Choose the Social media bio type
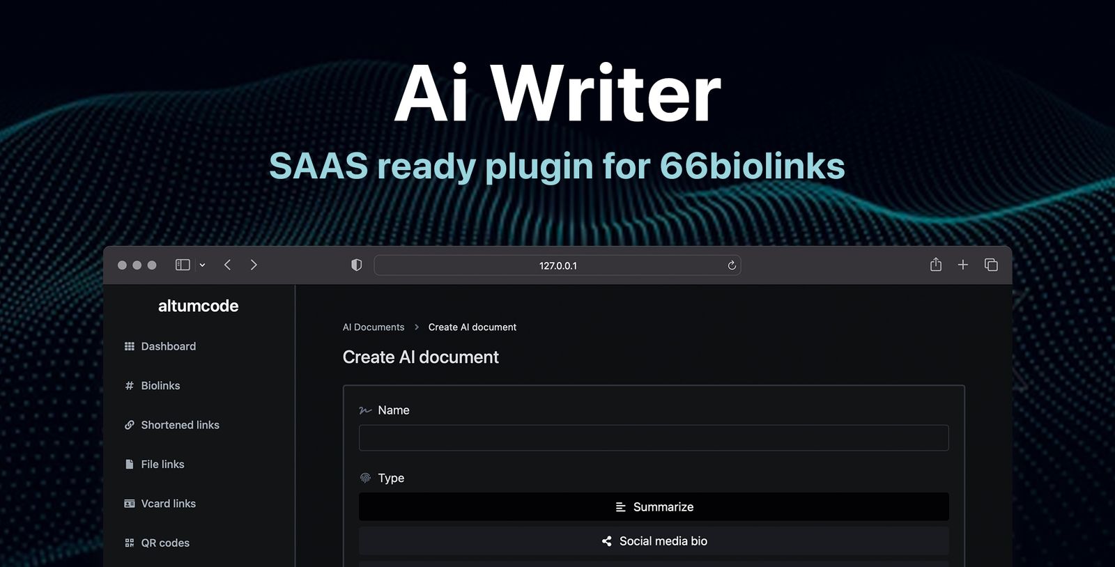Screen dimensions: 1115x567 pyautogui.click(x=653, y=541)
